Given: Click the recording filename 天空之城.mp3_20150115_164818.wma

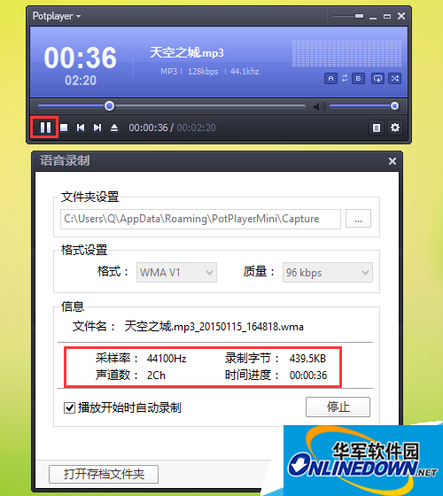Looking at the screenshot, I should (x=214, y=327).
